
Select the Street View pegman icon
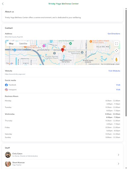116,59
